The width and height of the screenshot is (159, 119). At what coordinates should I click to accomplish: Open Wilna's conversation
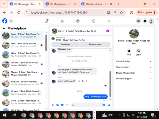pyautogui.click(x=22, y=55)
